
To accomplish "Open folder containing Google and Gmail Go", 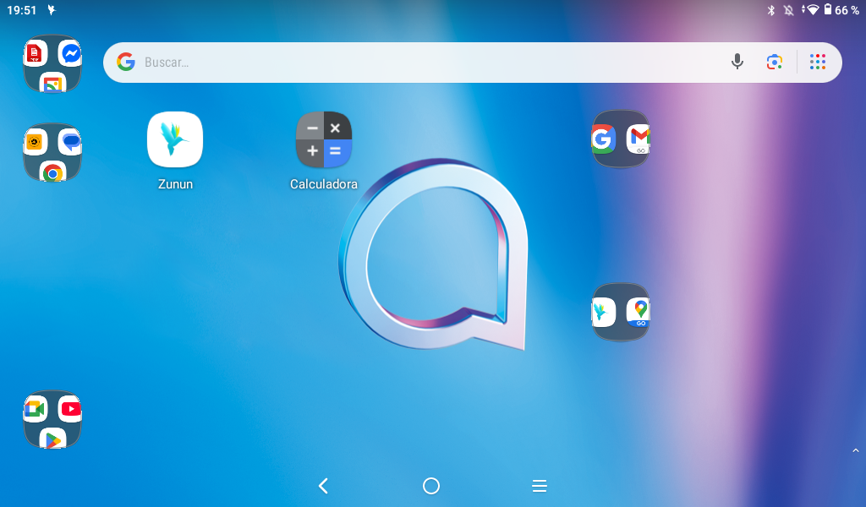I will (x=621, y=139).
